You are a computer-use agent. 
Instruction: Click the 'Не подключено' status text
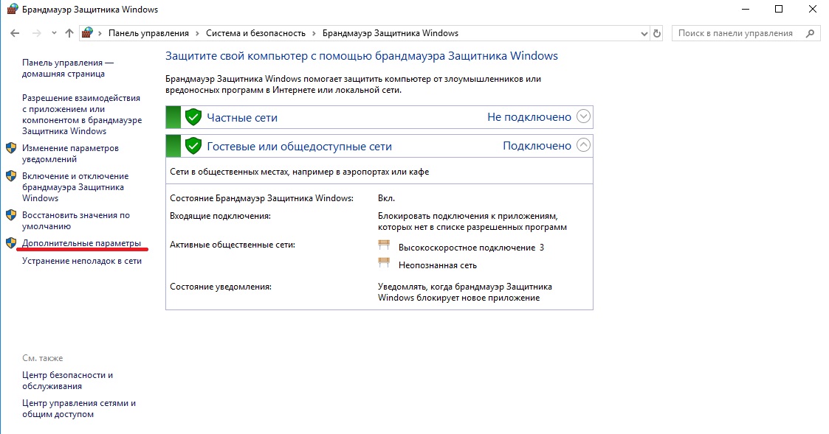(529, 117)
